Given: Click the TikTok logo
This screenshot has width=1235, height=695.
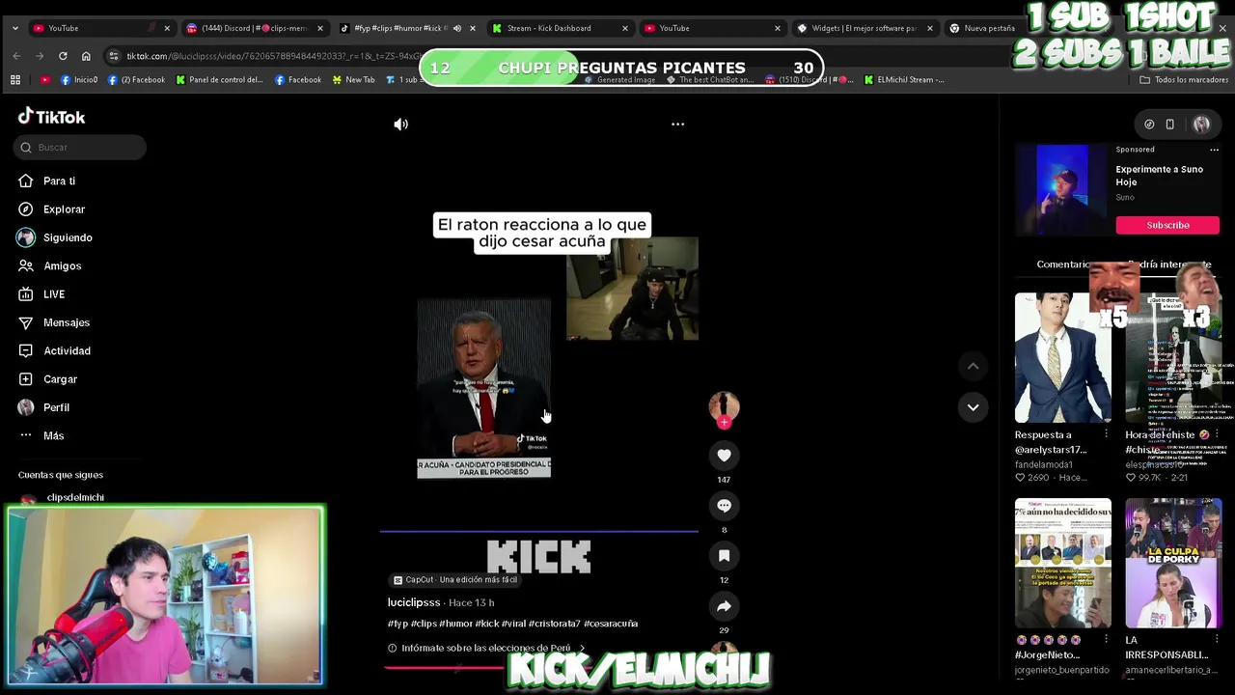Looking at the screenshot, I should pos(51,117).
